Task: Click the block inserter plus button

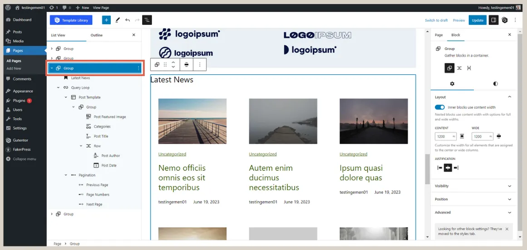Action: [x=106, y=20]
